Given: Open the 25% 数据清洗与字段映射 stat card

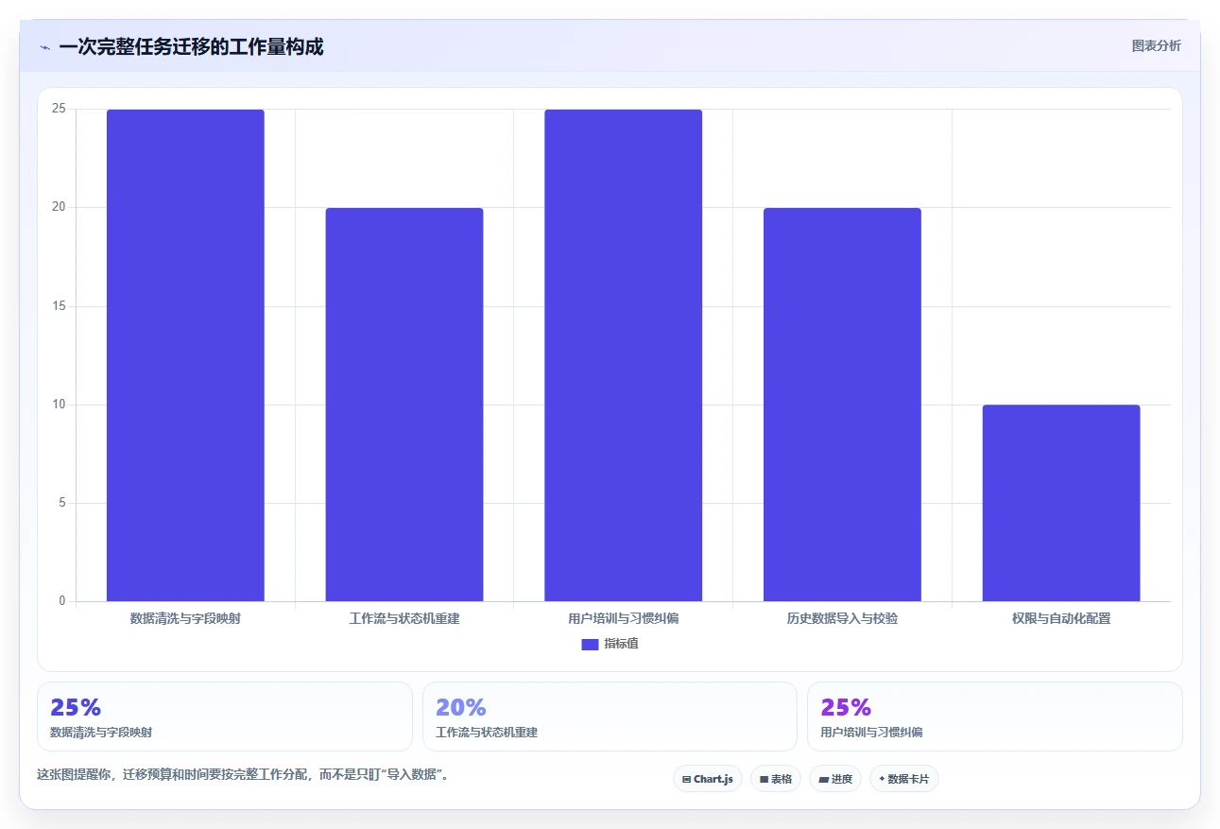Looking at the screenshot, I should tap(225, 717).
